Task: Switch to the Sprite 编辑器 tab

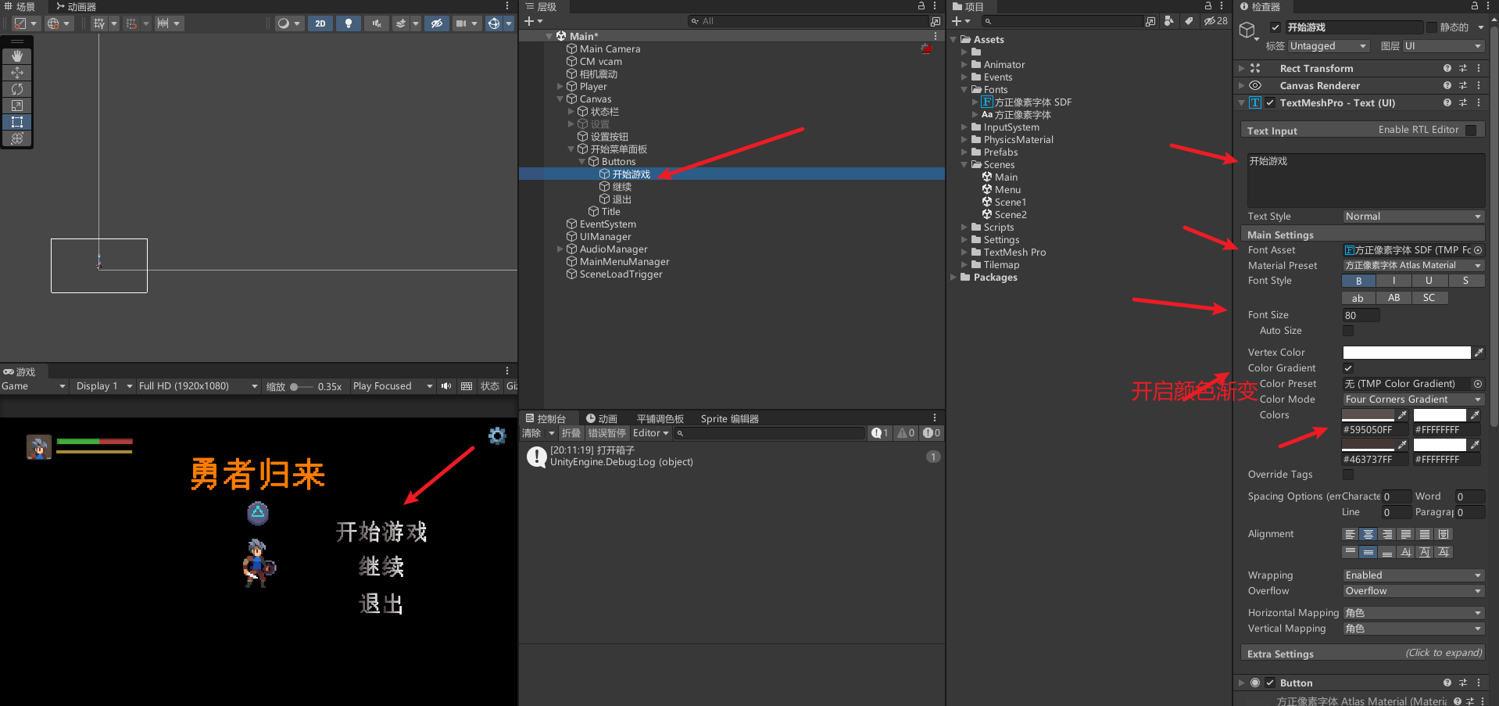Action: 728,418
